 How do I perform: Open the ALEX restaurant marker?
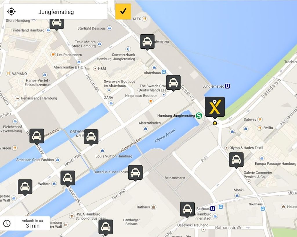(144, 19)
